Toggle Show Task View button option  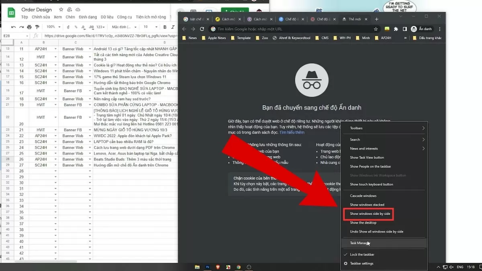[367, 157]
